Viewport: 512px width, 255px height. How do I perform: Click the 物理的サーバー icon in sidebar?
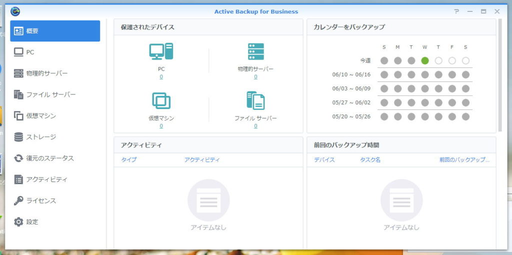pos(18,73)
